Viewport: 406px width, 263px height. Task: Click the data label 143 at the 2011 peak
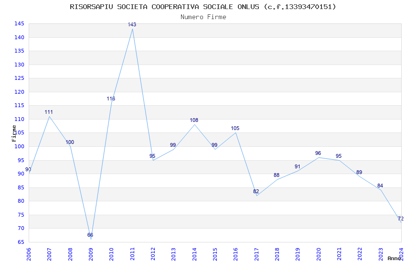(132, 24)
